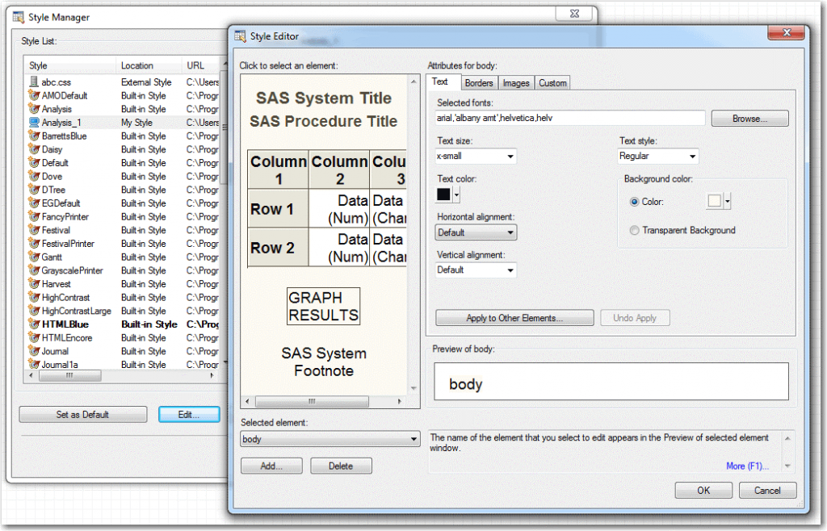Click the Browse button for fonts
827x531 pixels.
pyautogui.click(x=749, y=119)
